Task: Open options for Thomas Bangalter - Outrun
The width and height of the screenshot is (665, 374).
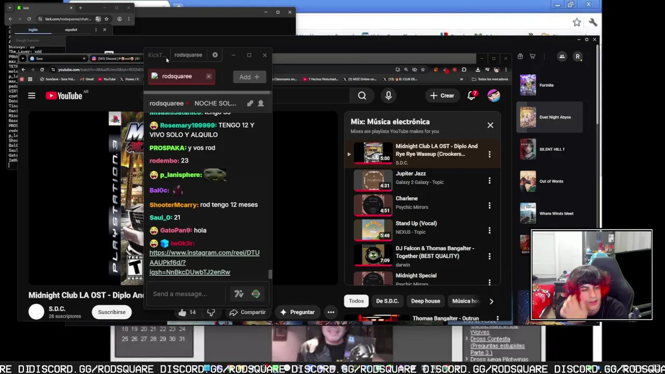Action: point(497,318)
